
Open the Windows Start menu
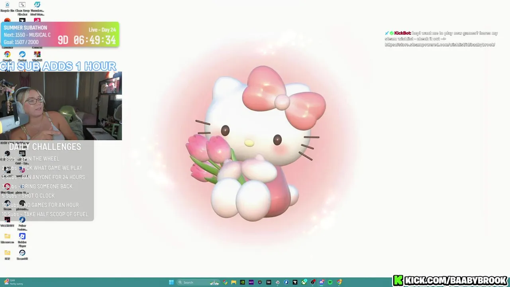(x=171, y=282)
